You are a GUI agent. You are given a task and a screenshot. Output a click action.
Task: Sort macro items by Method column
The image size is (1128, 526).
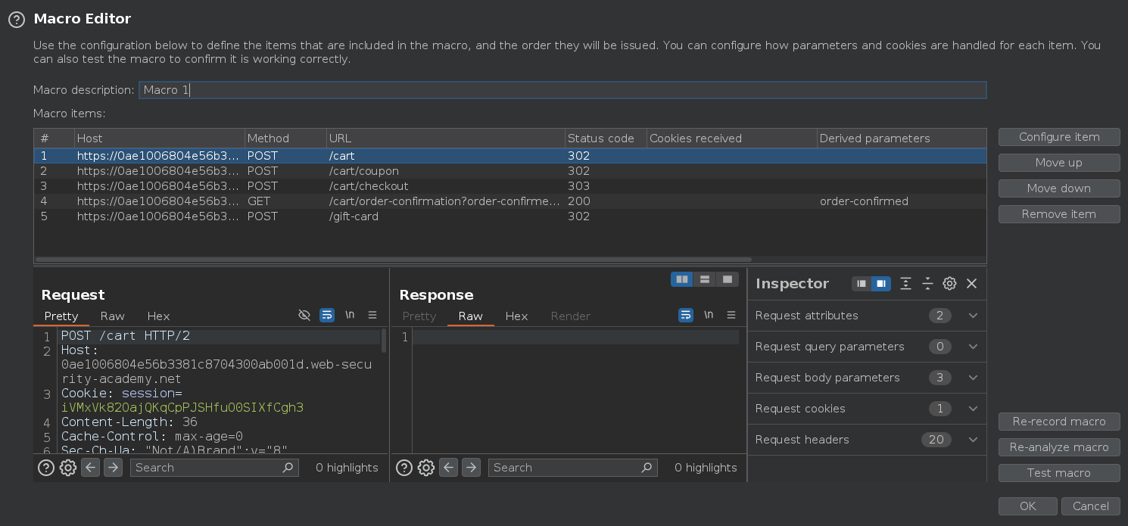click(285, 139)
